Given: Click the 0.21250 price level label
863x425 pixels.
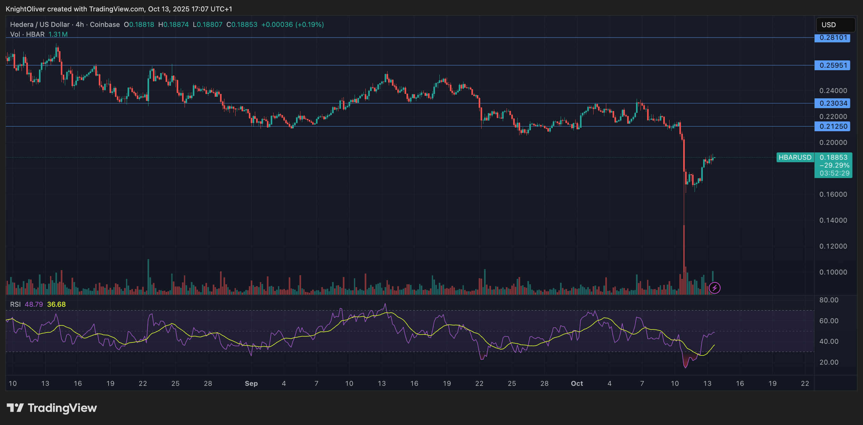Looking at the screenshot, I should tap(833, 126).
